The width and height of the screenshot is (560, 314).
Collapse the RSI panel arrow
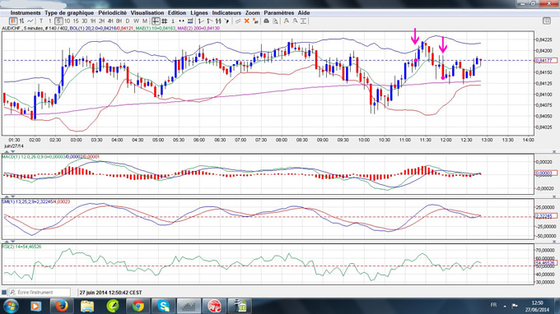pyautogui.click(x=7, y=242)
